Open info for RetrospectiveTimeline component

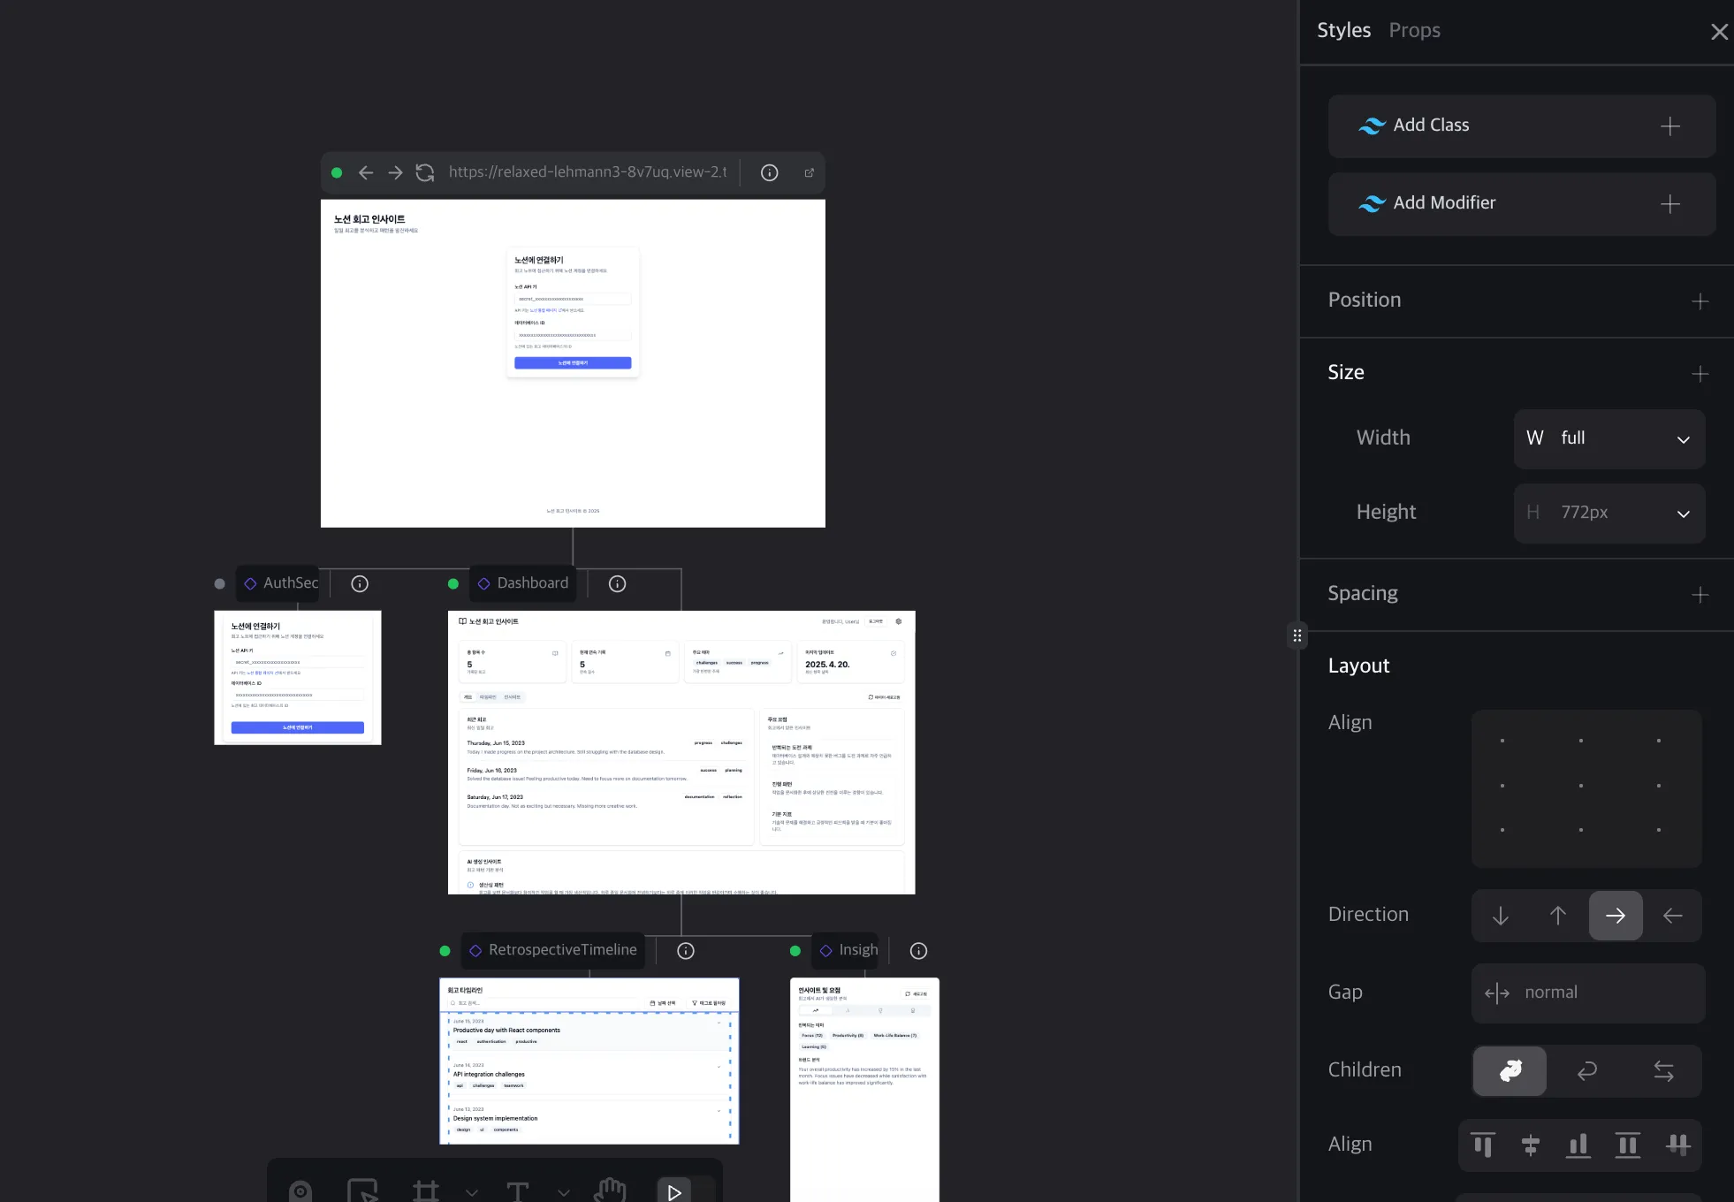click(686, 950)
